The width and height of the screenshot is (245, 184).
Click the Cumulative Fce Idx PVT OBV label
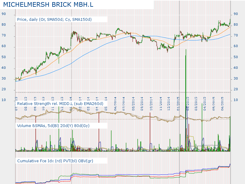55,161
